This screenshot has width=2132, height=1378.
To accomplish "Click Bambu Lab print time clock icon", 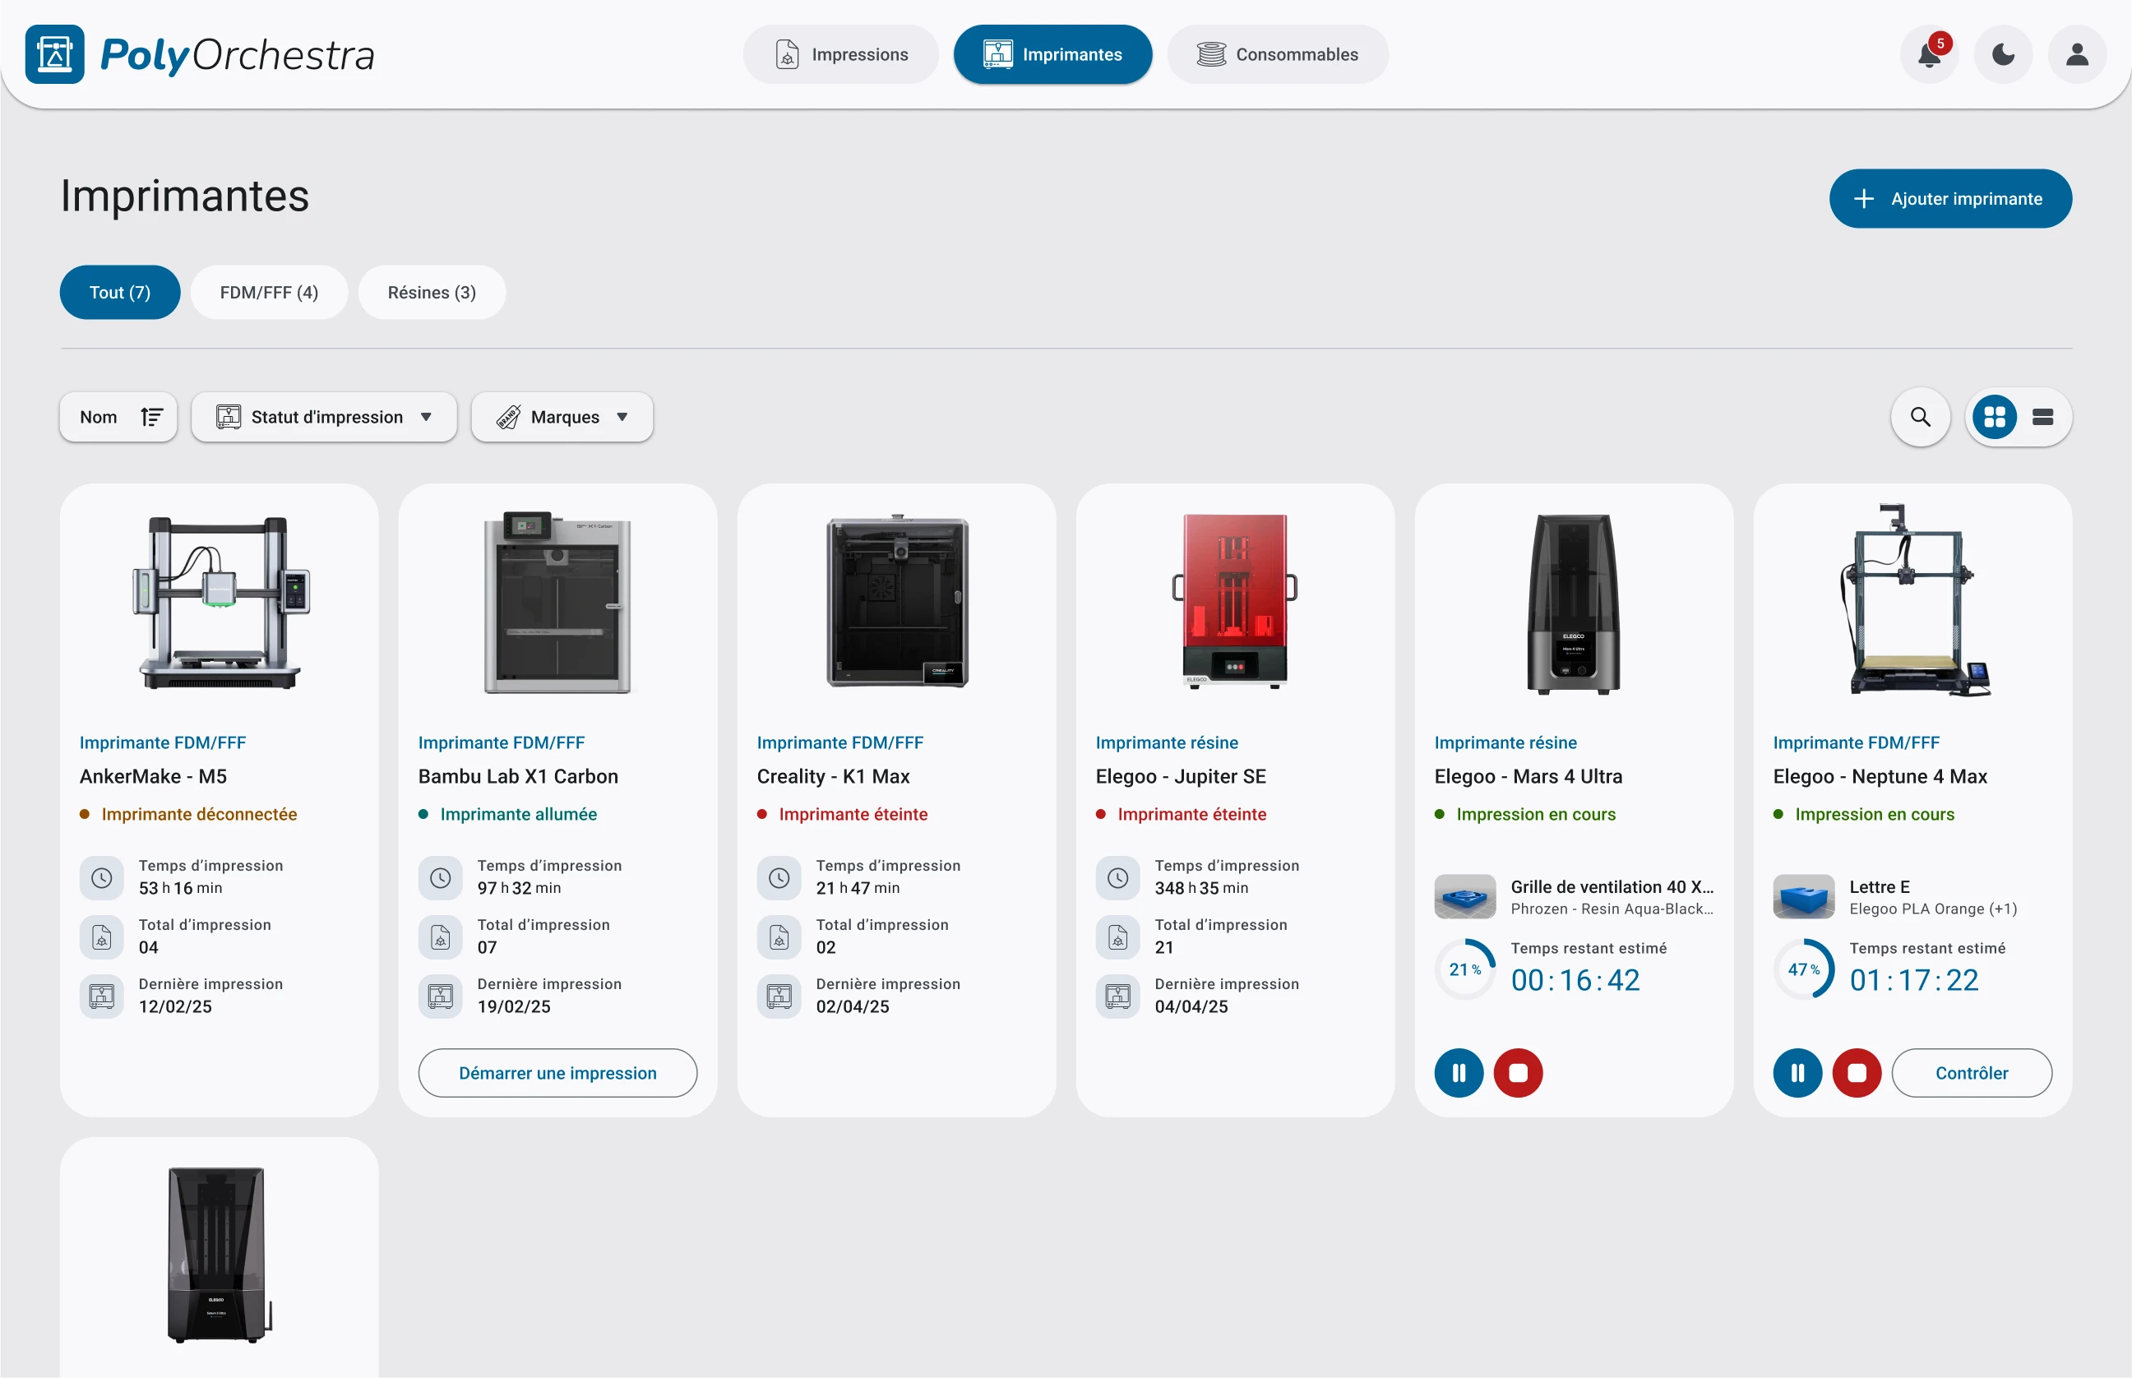I will (441, 878).
